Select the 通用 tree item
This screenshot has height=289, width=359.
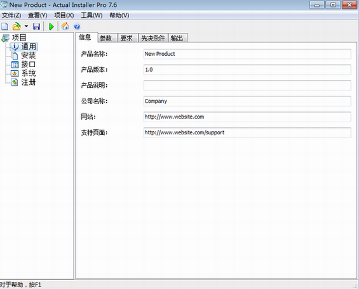(x=29, y=46)
